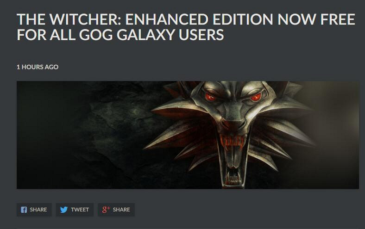Click the word 'FREE' in the headline
The height and width of the screenshot is (229, 365).
pyautogui.click(x=338, y=19)
